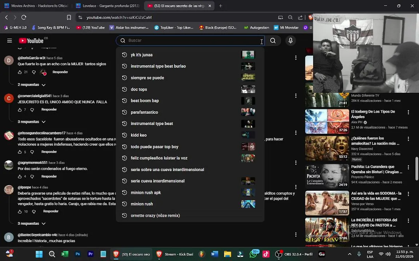The image size is (419, 261).
Task: Open the Mi Movistar bookmark
Action: click(286, 28)
